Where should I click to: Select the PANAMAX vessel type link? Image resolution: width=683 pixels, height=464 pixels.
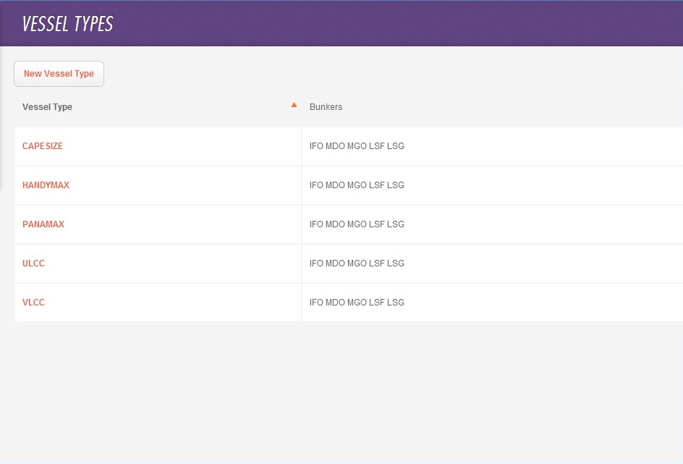[x=43, y=224]
